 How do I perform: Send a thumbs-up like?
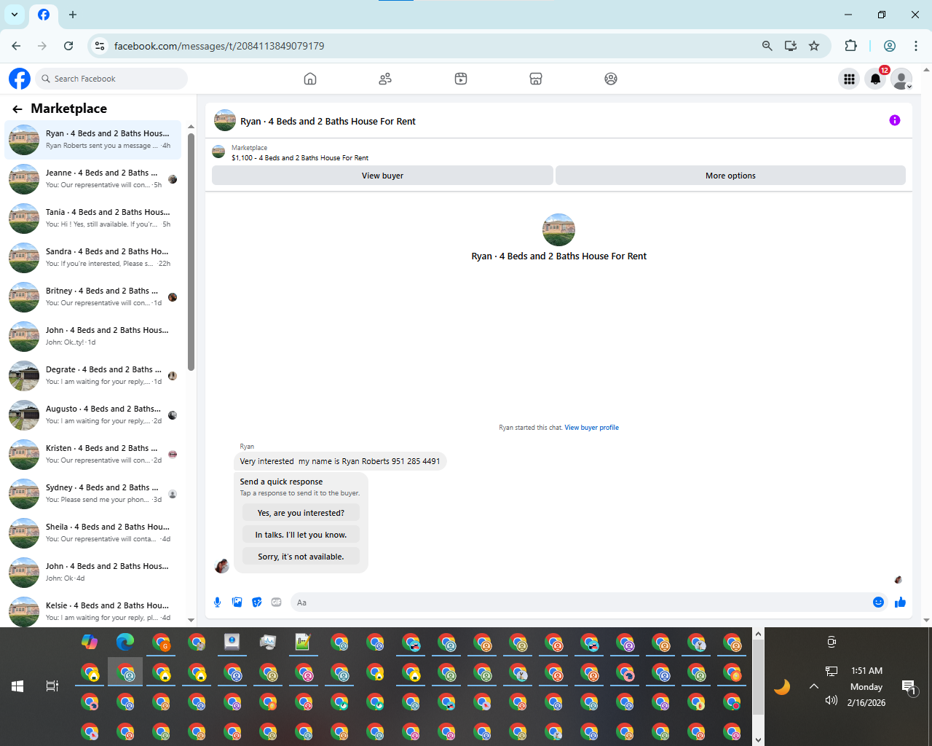[900, 602]
